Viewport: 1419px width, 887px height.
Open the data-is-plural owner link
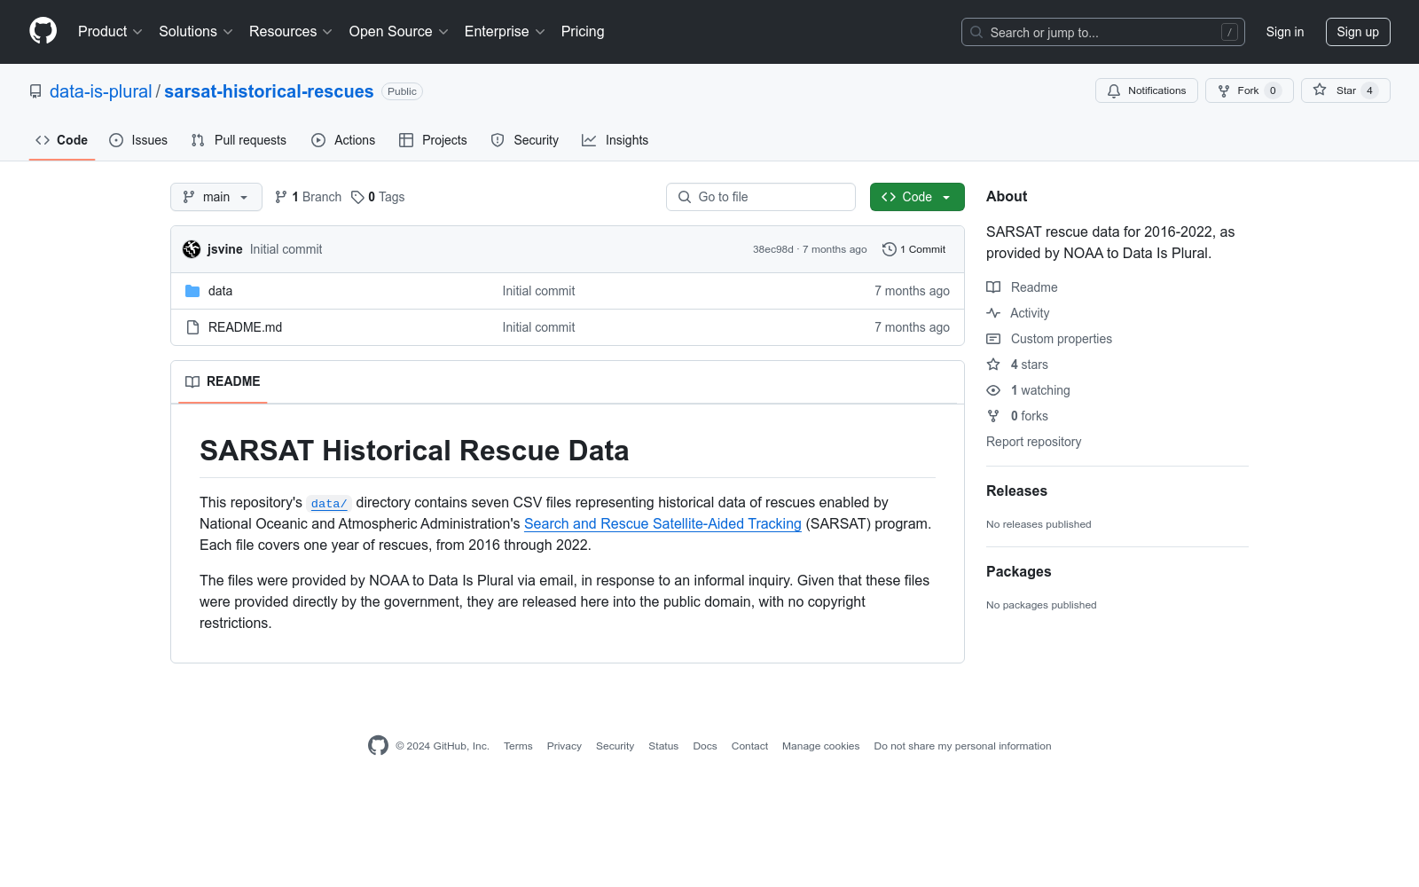point(101,91)
